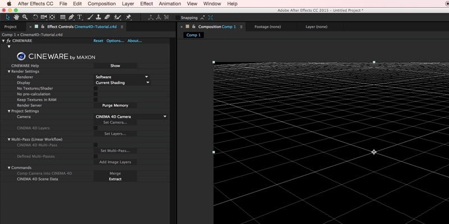
Task: Click the Purge Memory button
Action: pos(115,105)
